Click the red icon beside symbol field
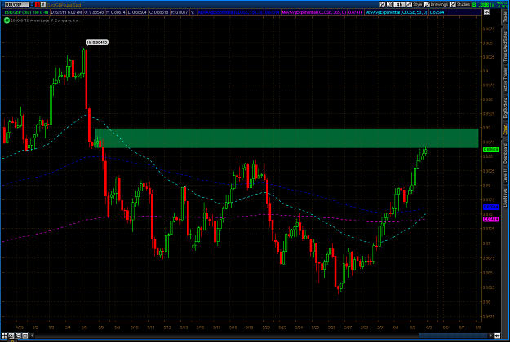 tap(37, 5)
